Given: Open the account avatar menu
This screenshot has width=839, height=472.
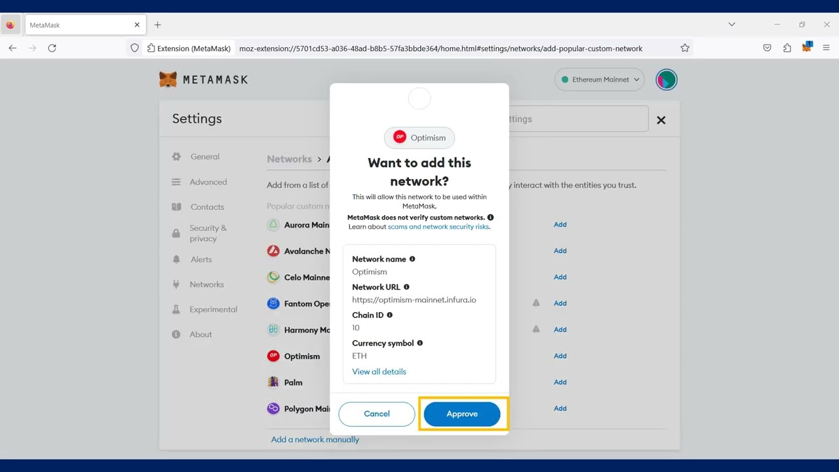Looking at the screenshot, I should click(666, 79).
